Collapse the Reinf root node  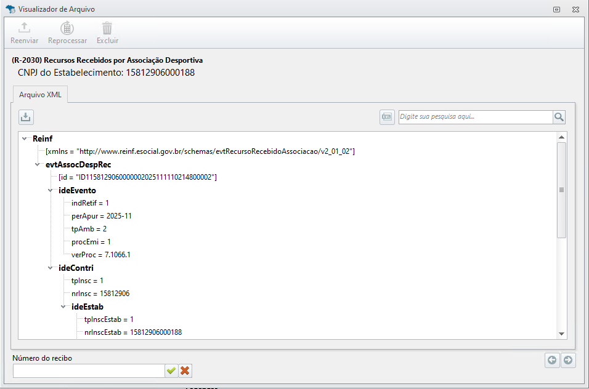25,138
